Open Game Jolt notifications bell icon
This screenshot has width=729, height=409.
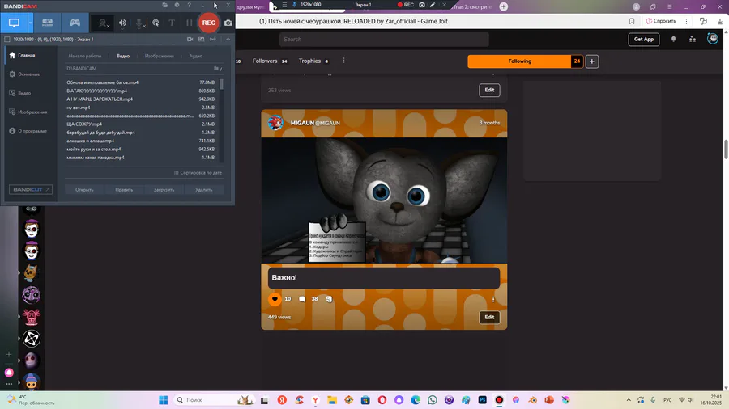point(673,39)
